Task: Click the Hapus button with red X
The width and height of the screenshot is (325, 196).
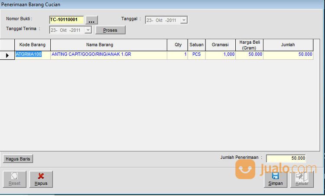Action: tap(41, 179)
